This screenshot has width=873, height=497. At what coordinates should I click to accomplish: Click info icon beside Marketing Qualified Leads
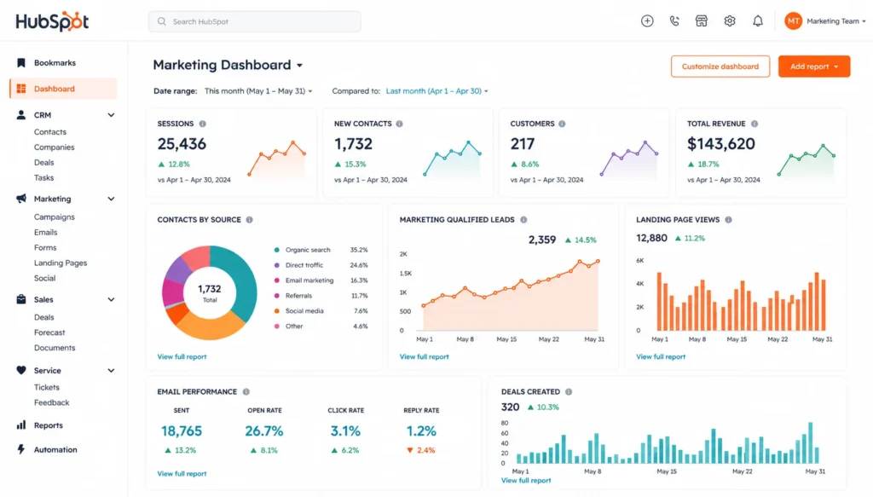coord(523,220)
